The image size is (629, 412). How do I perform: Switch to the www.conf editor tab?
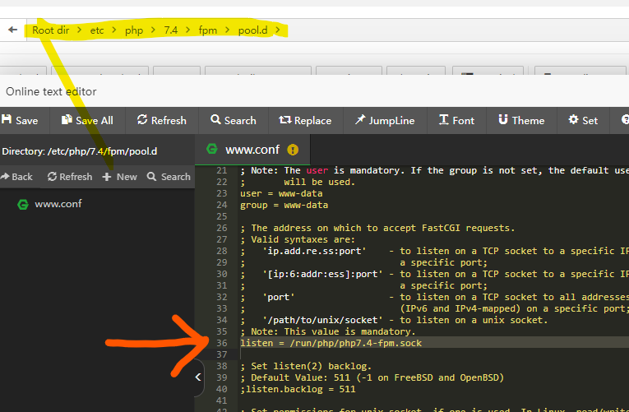click(252, 150)
